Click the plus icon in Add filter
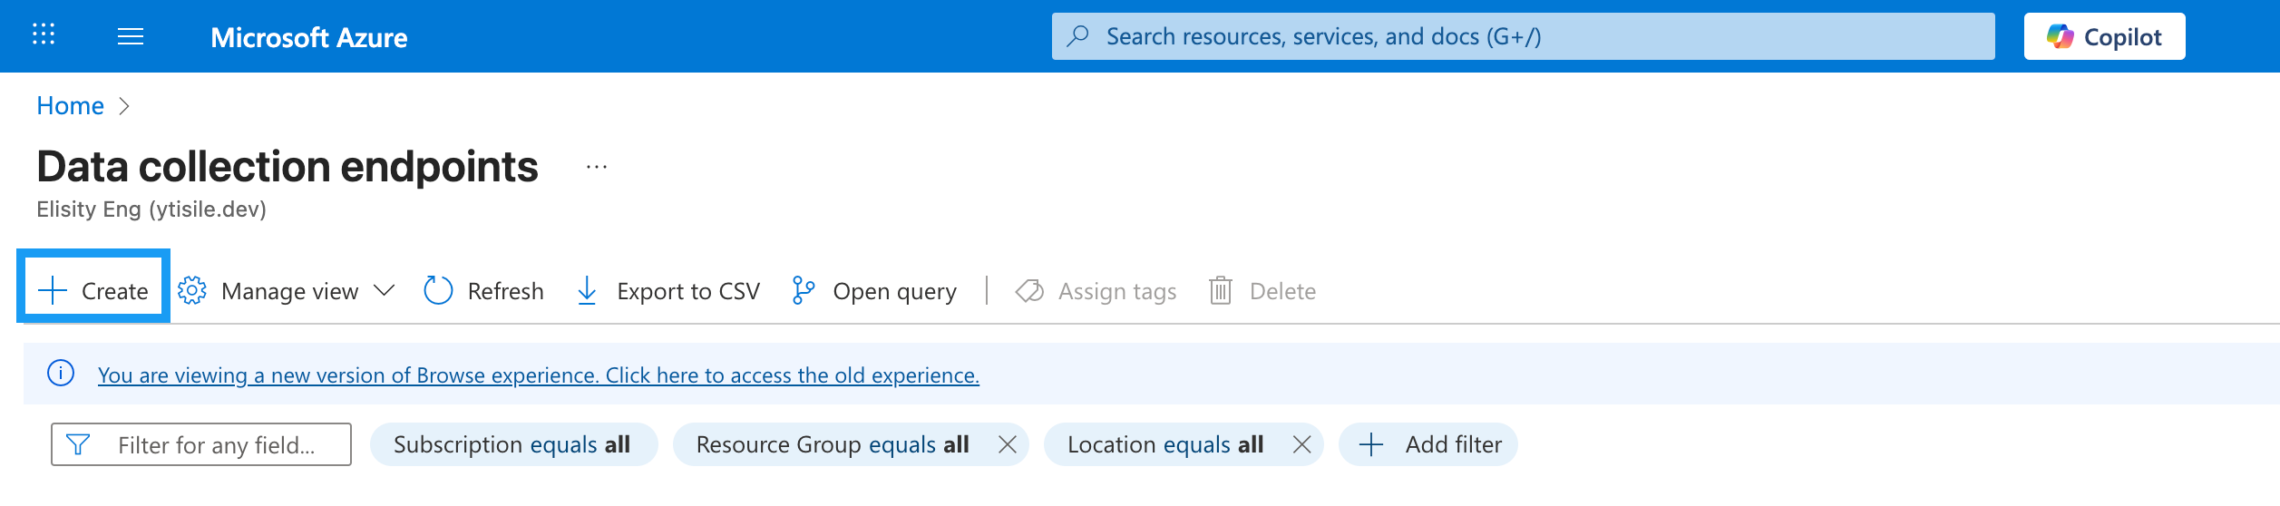 [x=1371, y=444]
